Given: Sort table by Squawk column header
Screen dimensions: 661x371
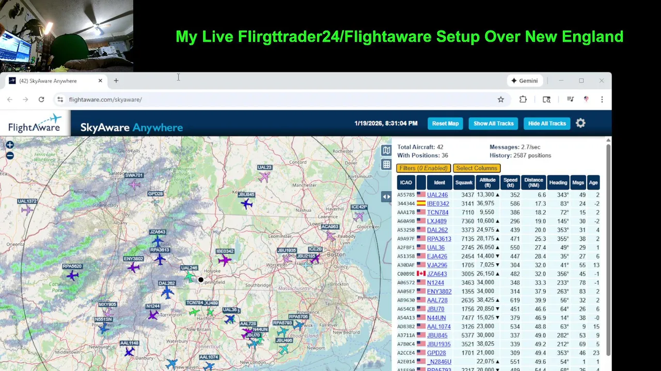Looking at the screenshot, I should tap(464, 182).
